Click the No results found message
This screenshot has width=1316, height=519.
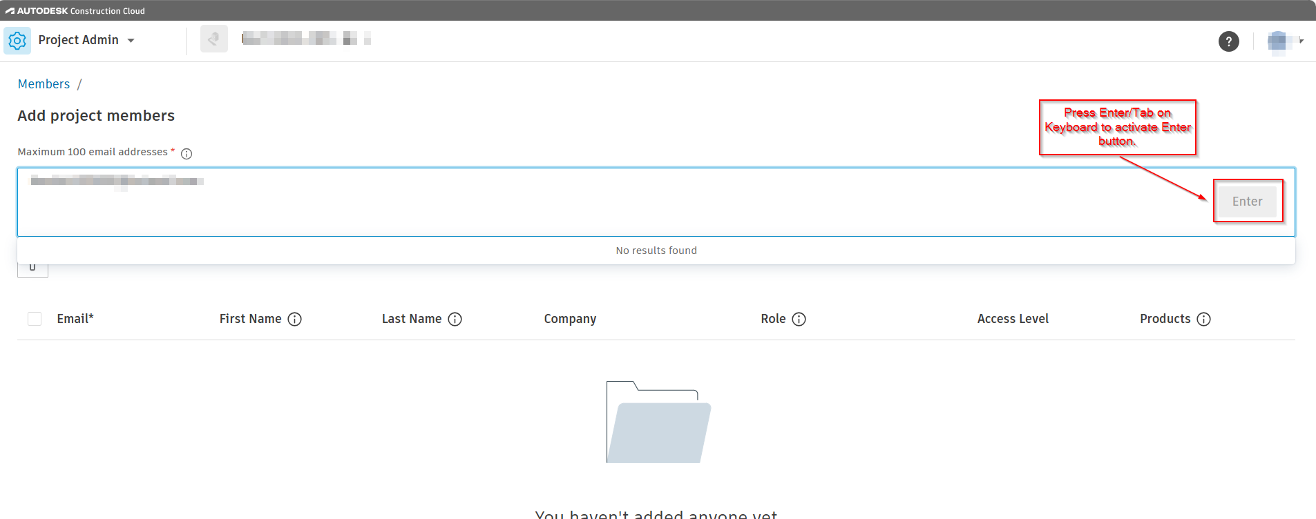coord(656,251)
